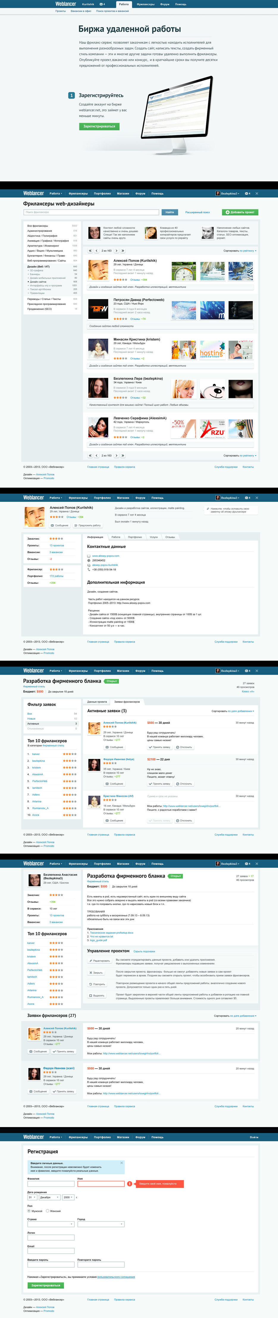Open the пользовательского соглашения link
The image size is (278, 1318).
116,1277
